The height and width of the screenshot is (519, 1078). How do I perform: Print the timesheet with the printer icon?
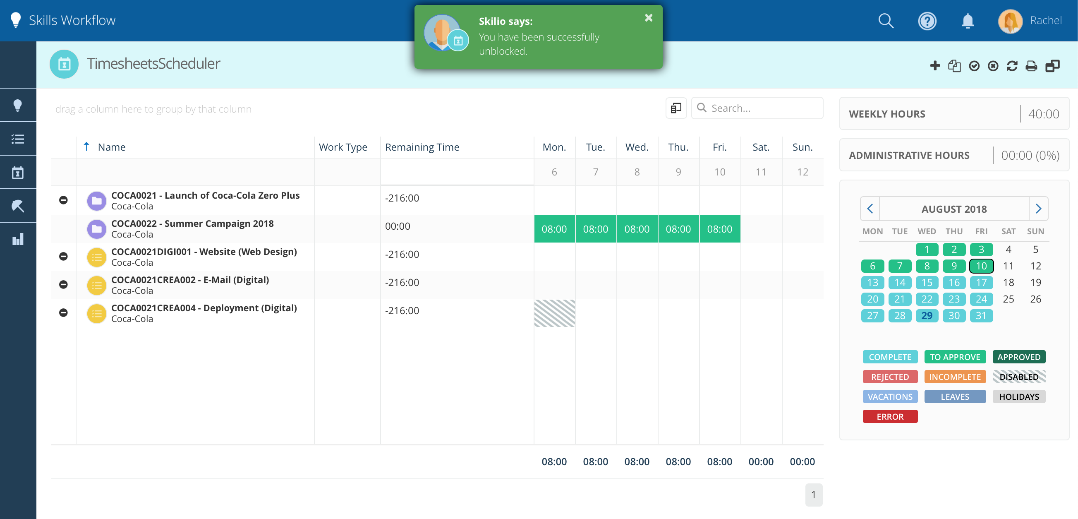(1032, 66)
